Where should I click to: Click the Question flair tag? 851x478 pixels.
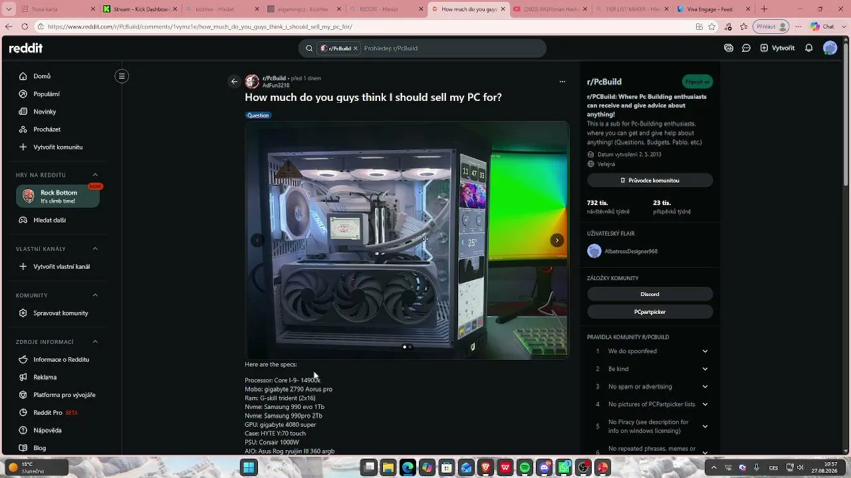[258, 116]
